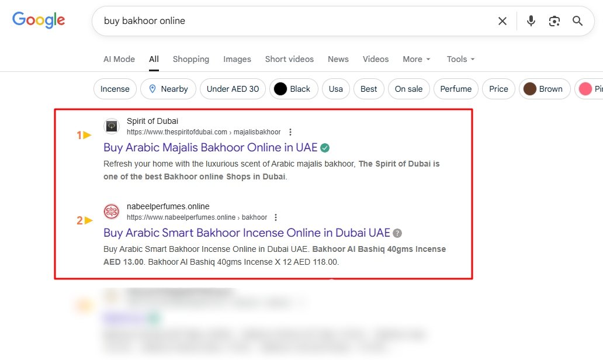Expand the More dropdown menu
This screenshot has height=360, width=603.
416,59
